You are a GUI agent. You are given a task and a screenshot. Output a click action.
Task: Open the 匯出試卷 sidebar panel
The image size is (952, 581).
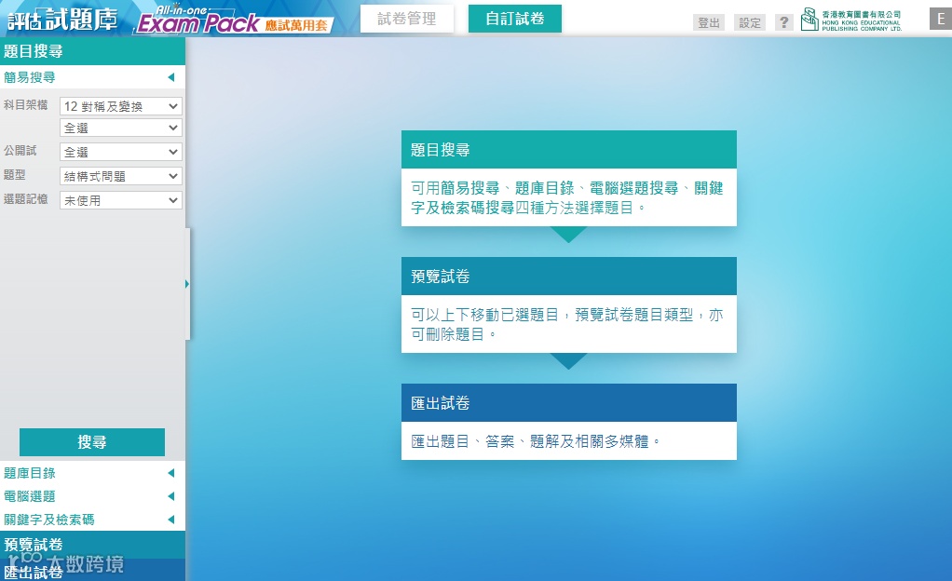click(x=92, y=572)
